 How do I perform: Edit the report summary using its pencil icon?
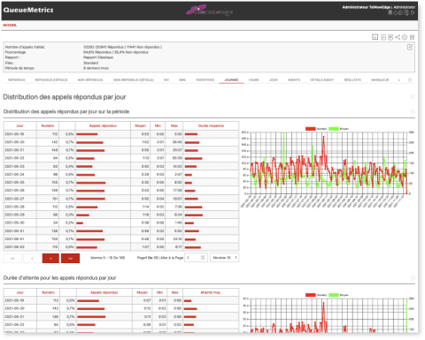(410, 47)
